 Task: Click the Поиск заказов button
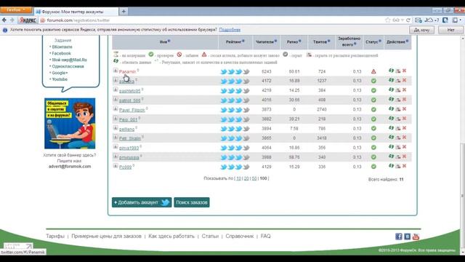click(x=192, y=202)
